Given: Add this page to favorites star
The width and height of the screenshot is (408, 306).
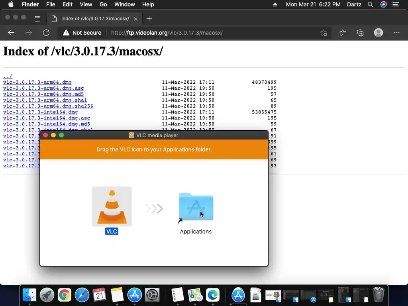Looking at the screenshot, I should click(x=324, y=33).
